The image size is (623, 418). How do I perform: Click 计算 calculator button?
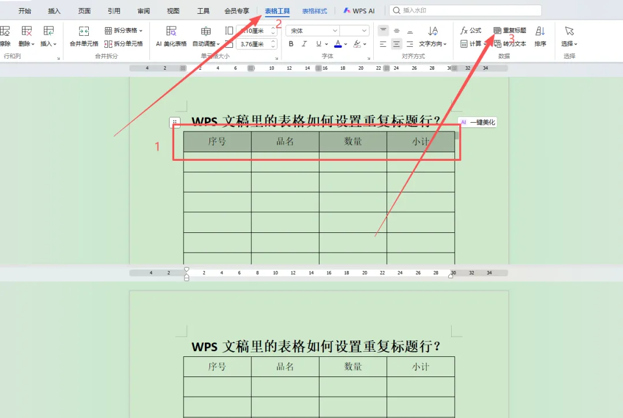tap(471, 44)
